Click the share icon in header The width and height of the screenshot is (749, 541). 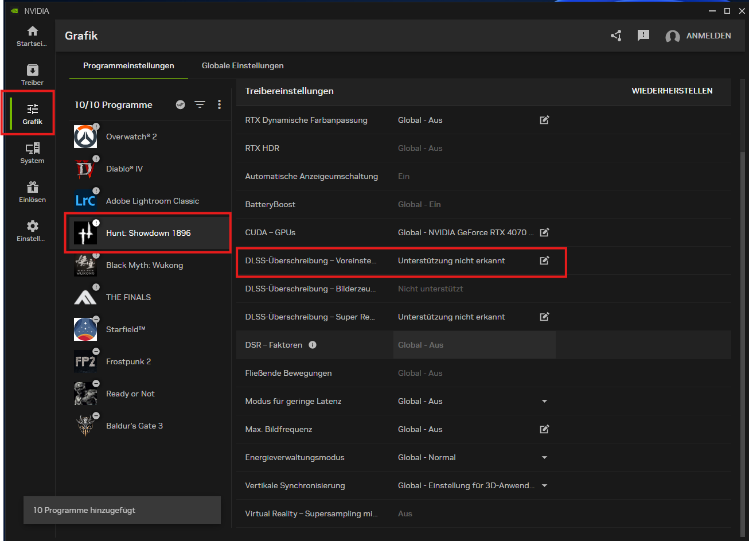point(616,36)
